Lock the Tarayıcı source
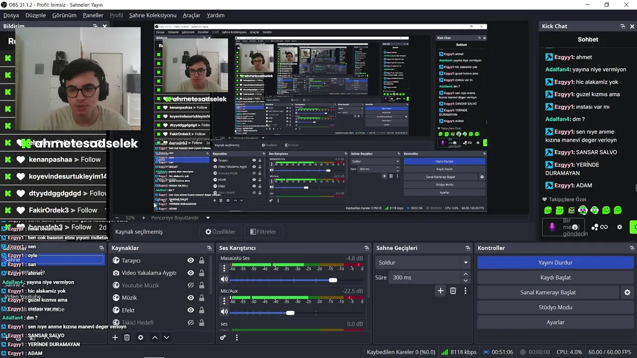This screenshot has width=637, height=358. click(x=202, y=261)
